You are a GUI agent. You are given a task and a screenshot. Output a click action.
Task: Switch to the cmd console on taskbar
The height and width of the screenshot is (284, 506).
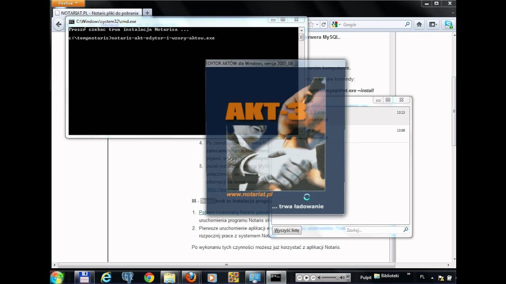(276, 277)
